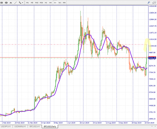Select the triangle drawing tool
This screenshot has height=129, width=157.
tap(11, 3)
